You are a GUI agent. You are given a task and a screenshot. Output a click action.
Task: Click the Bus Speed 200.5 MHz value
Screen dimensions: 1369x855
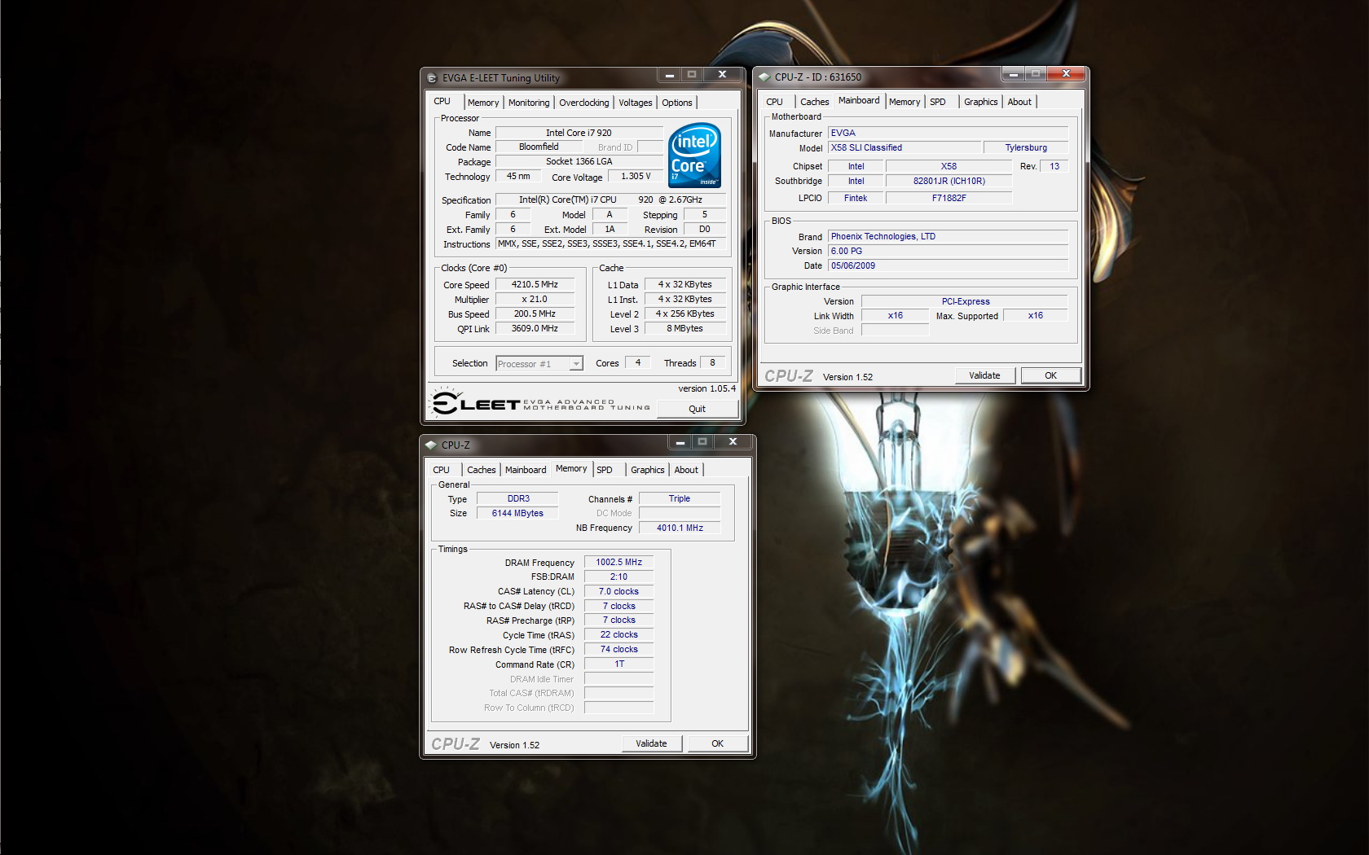535,314
